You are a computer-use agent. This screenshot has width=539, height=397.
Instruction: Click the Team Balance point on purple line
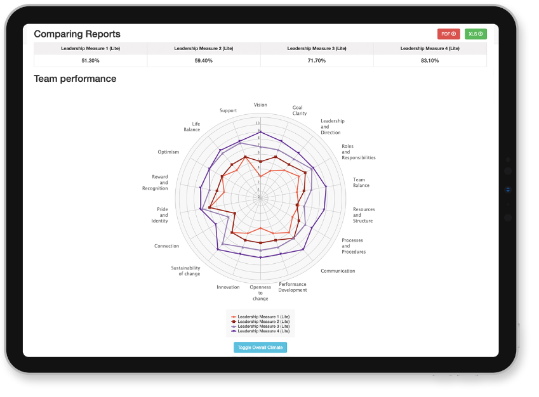click(326, 187)
